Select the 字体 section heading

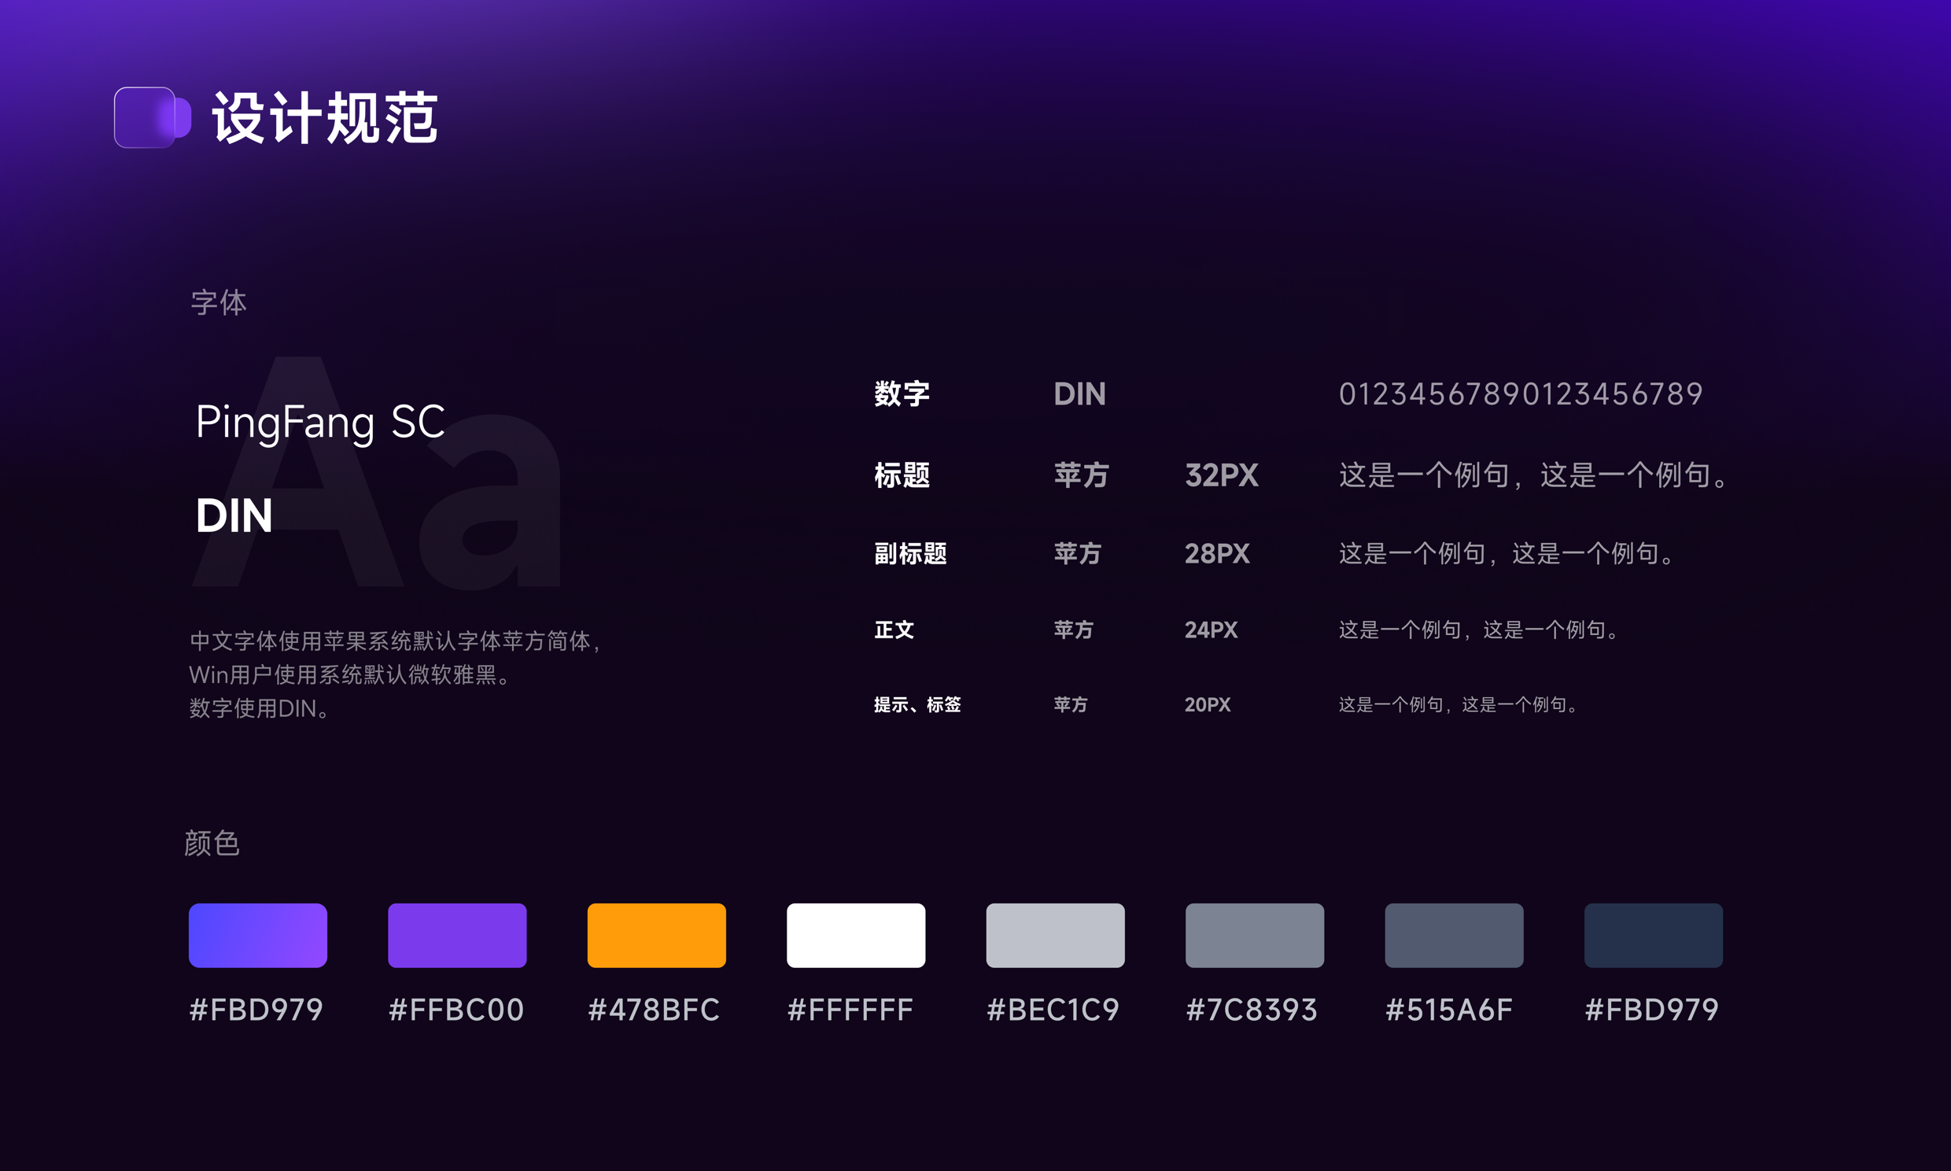(x=219, y=302)
